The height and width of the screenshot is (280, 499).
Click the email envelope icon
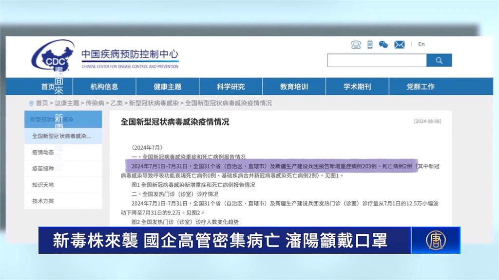point(400,45)
